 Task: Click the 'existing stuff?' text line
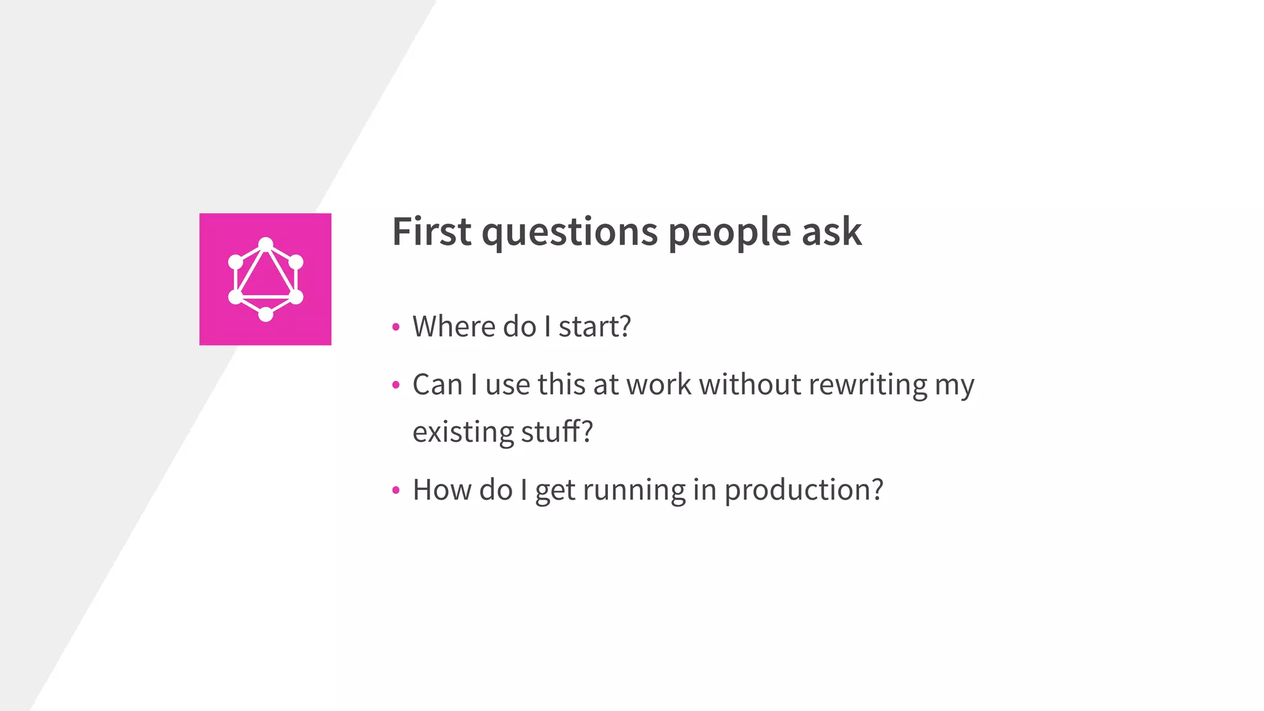click(502, 431)
